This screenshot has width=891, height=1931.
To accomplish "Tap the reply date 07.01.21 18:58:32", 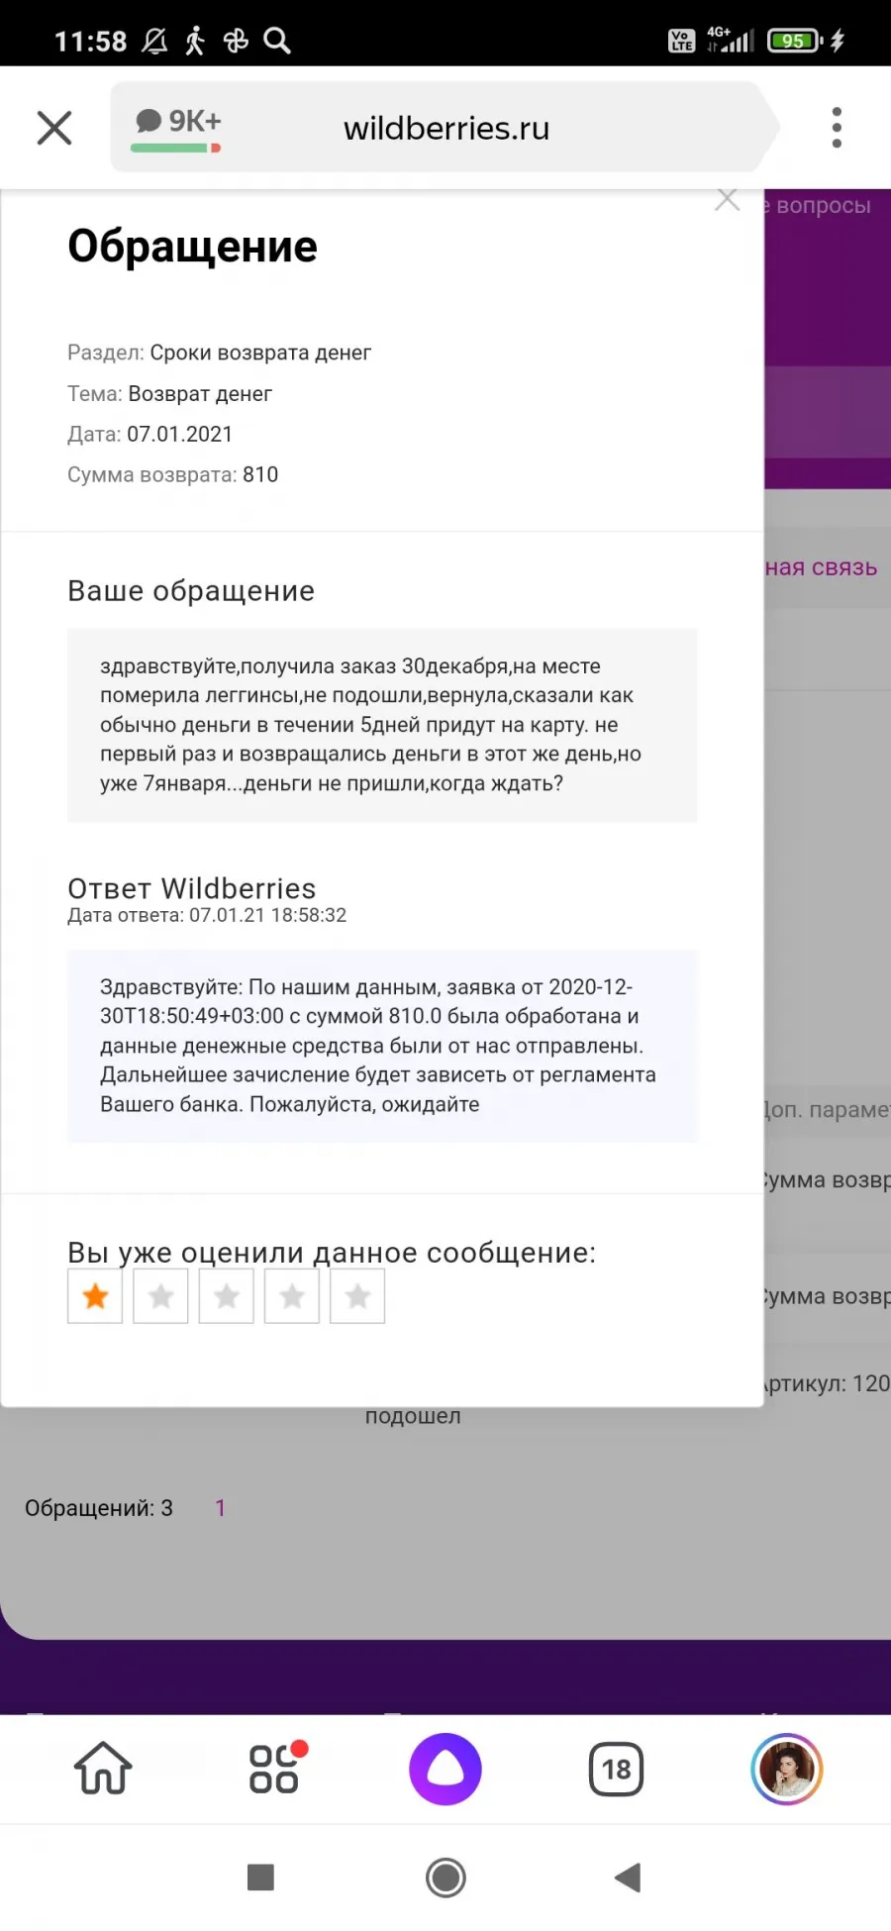I will pos(267,915).
